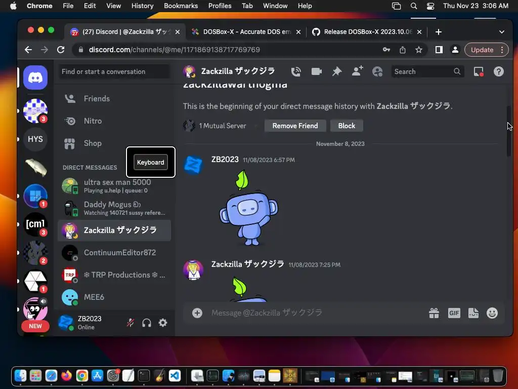Toggle deafen headphones icon

click(x=147, y=323)
